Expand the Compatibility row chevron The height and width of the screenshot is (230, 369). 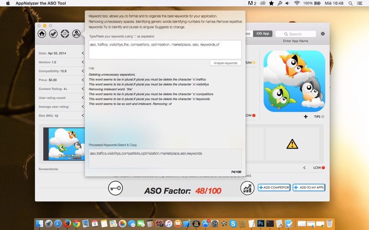[83, 71]
